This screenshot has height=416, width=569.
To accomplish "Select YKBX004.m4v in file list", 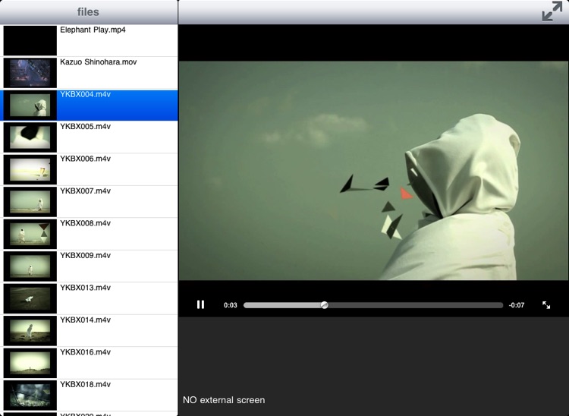I will [89, 105].
